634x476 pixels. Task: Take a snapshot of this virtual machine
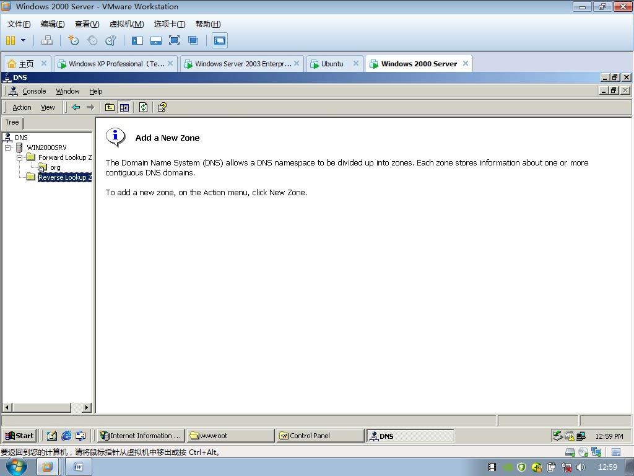coord(73,40)
